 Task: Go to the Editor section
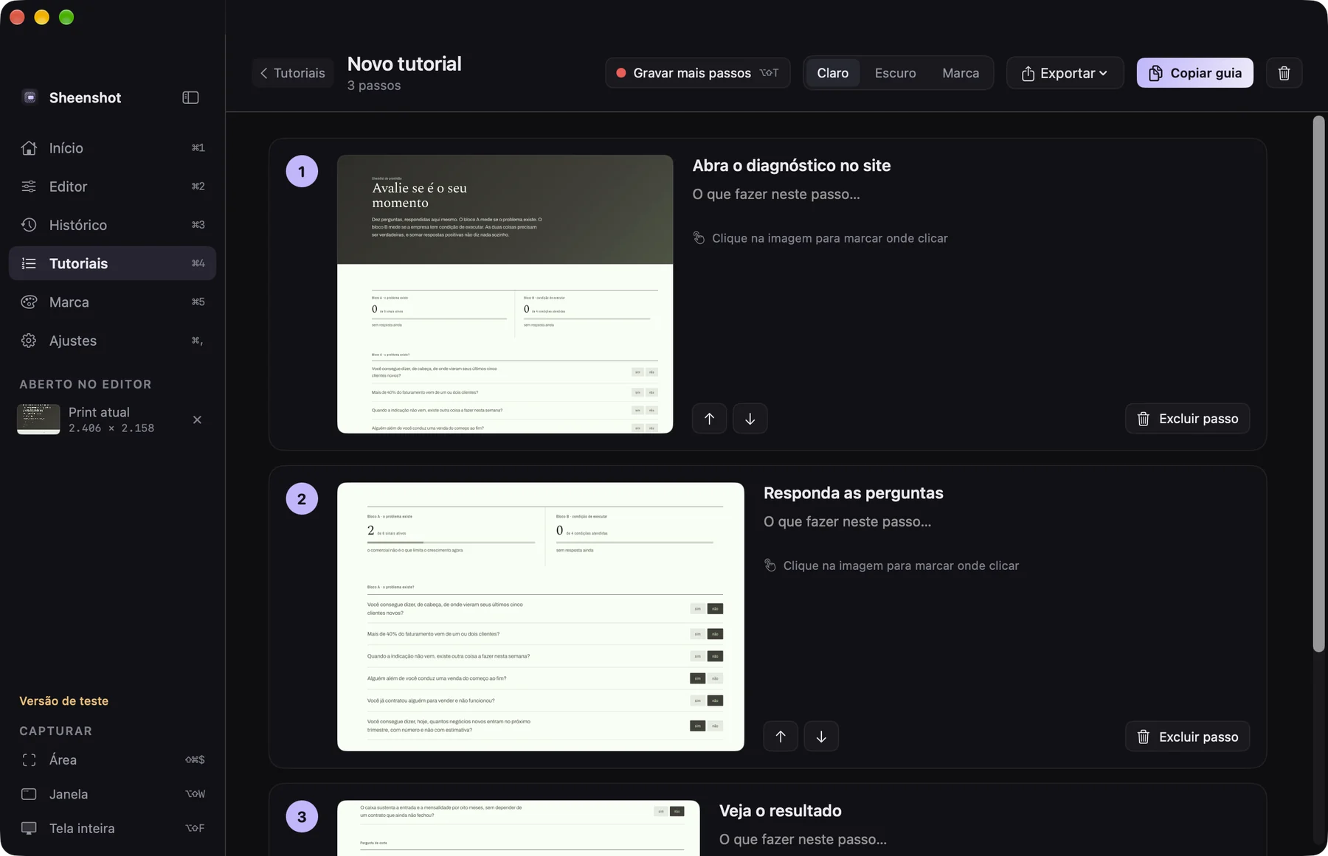[112, 187]
